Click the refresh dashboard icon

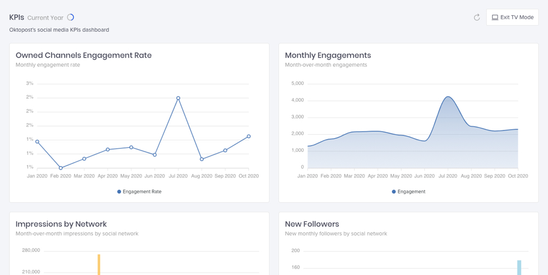pyautogui.click(x=477, y=18)
